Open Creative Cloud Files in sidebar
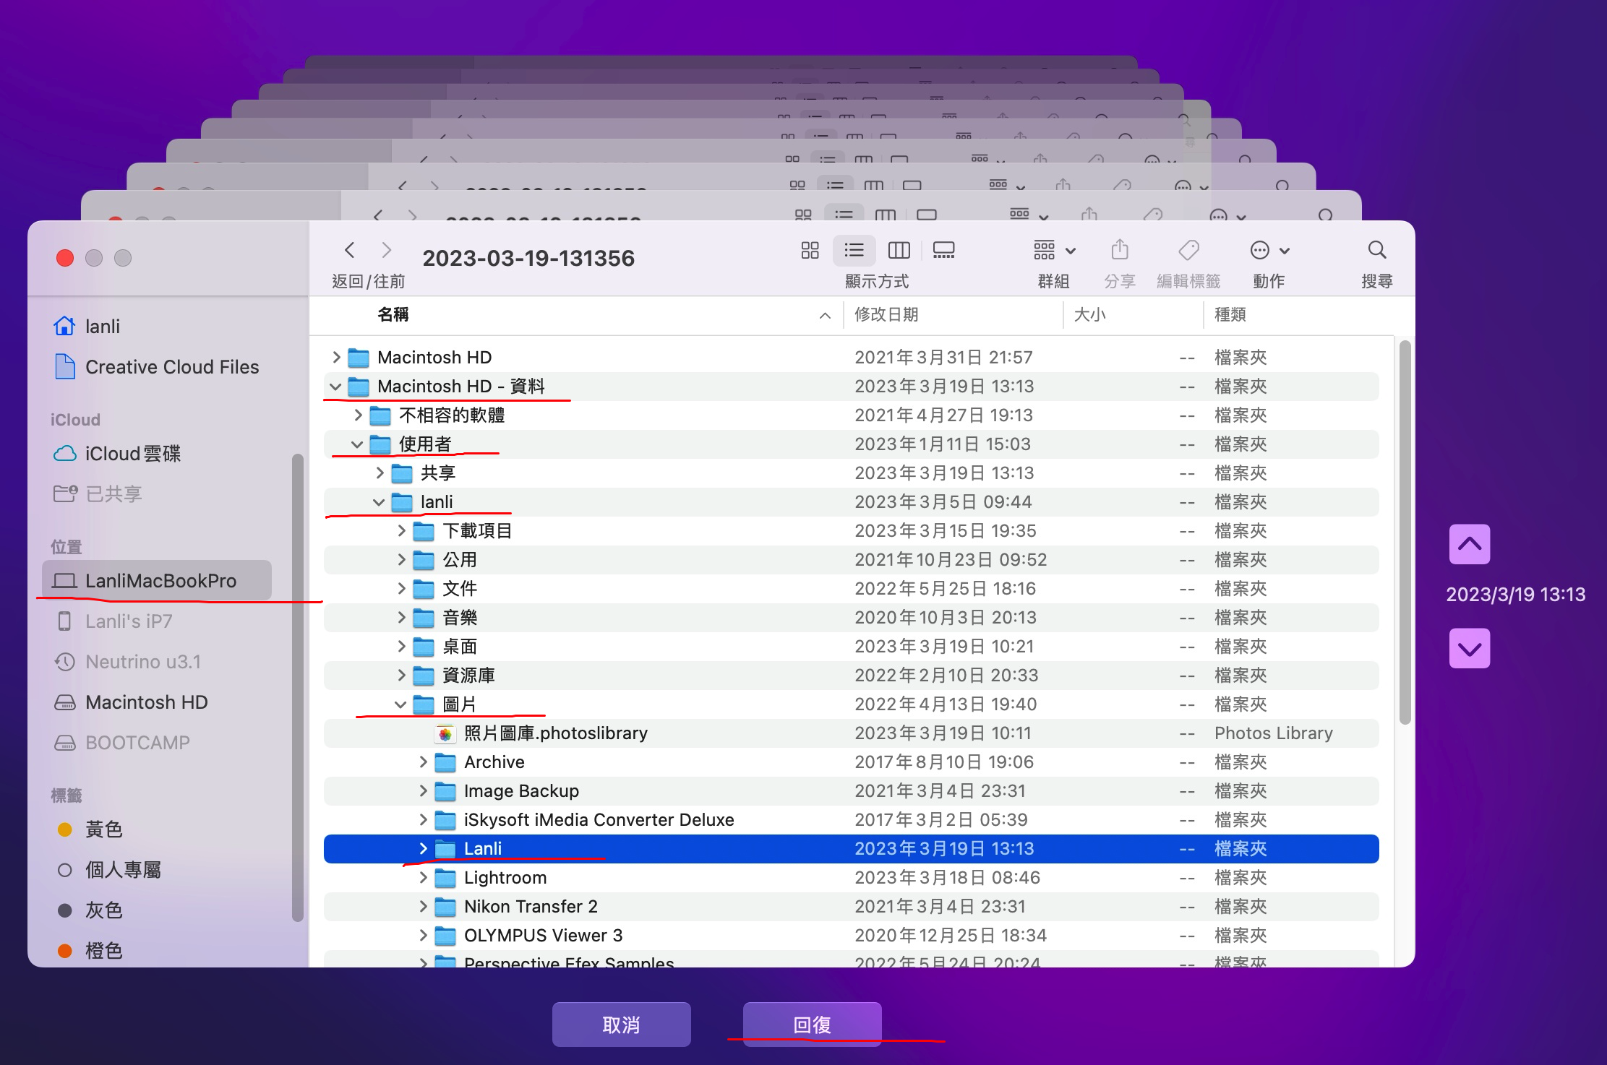Screen dimensions: 1607x1065 [171, 367]
